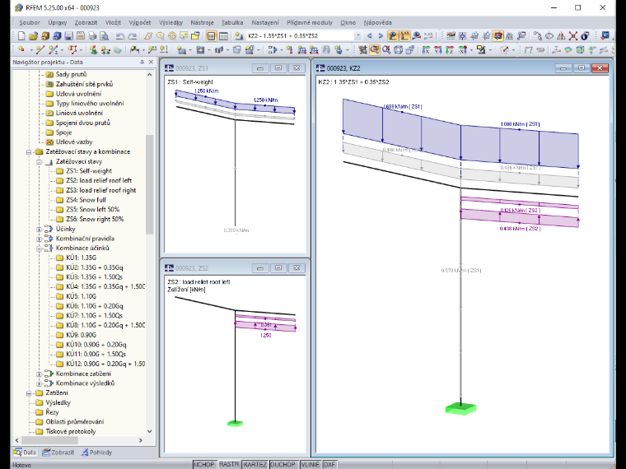Switch to the Zobrazit navigator tab
This screenshot has width=626, height=469.
click(x=58, y=453)
